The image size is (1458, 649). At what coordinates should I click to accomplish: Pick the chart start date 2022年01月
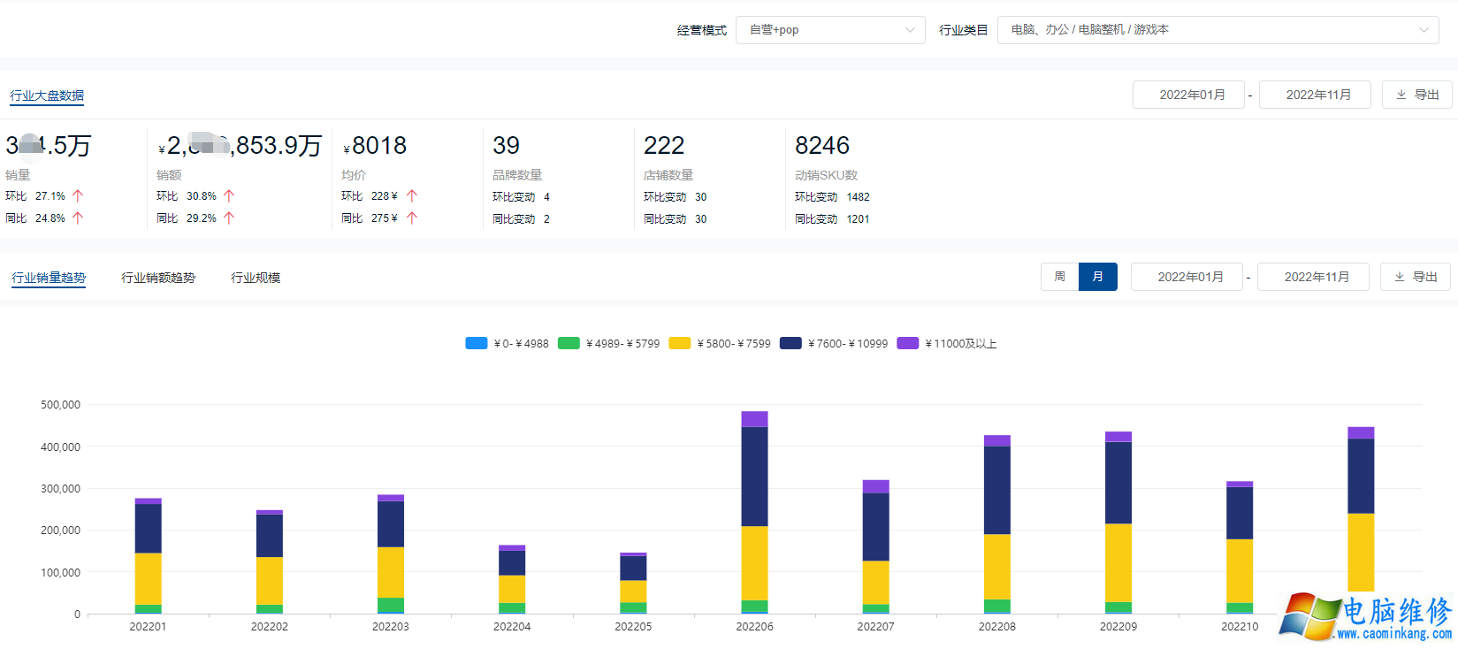[1187, 277]
